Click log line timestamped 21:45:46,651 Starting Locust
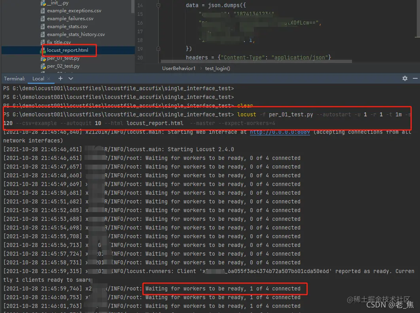 [x=119, y=149]
